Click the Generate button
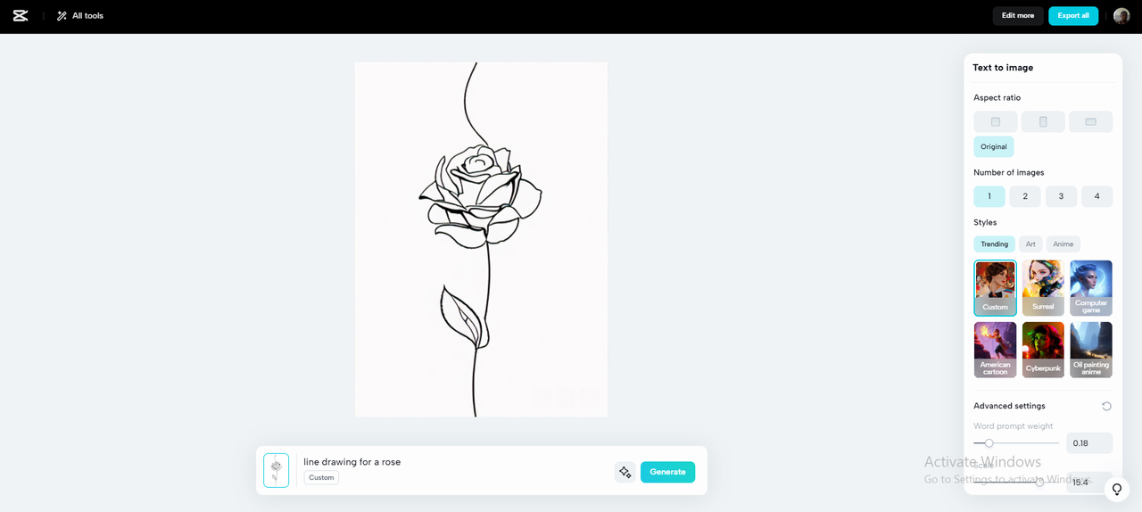This screenshot has width=1142, height=512. coord(667,472)
